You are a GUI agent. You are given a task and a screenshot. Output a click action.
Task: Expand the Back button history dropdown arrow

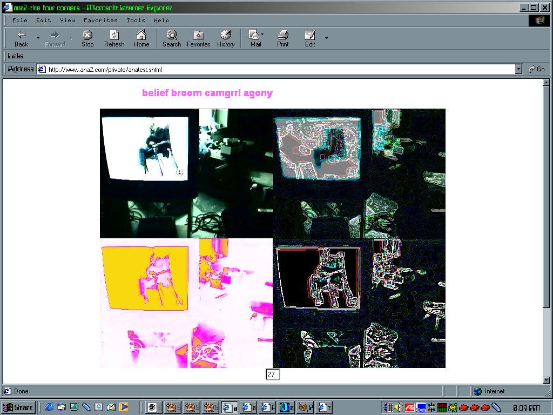click(38, 38)
